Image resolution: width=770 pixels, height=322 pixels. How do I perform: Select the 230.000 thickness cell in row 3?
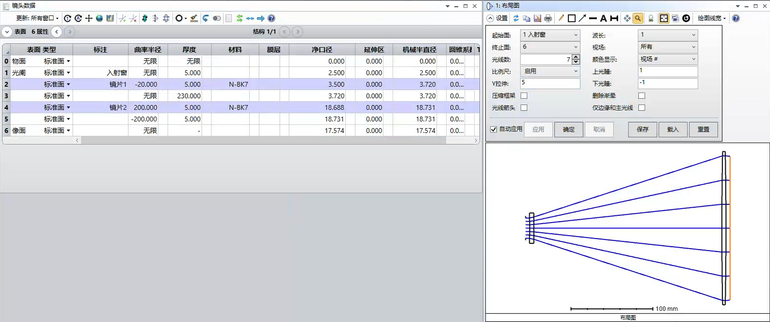pyautogui.click(x=185, y=96)
